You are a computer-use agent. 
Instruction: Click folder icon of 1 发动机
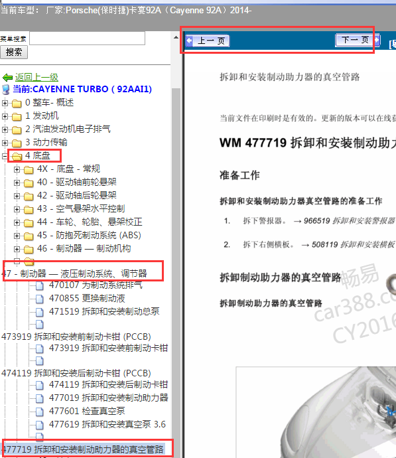[x=17, y=117]
